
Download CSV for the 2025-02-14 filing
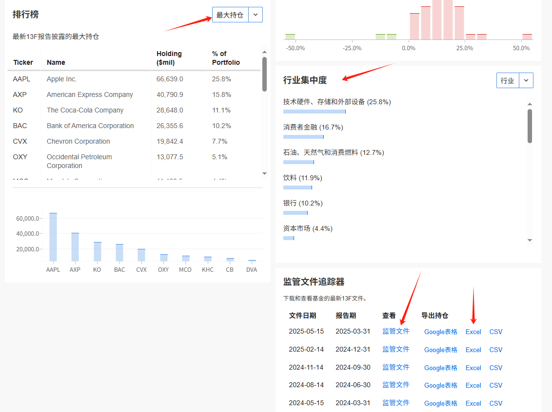495,350
